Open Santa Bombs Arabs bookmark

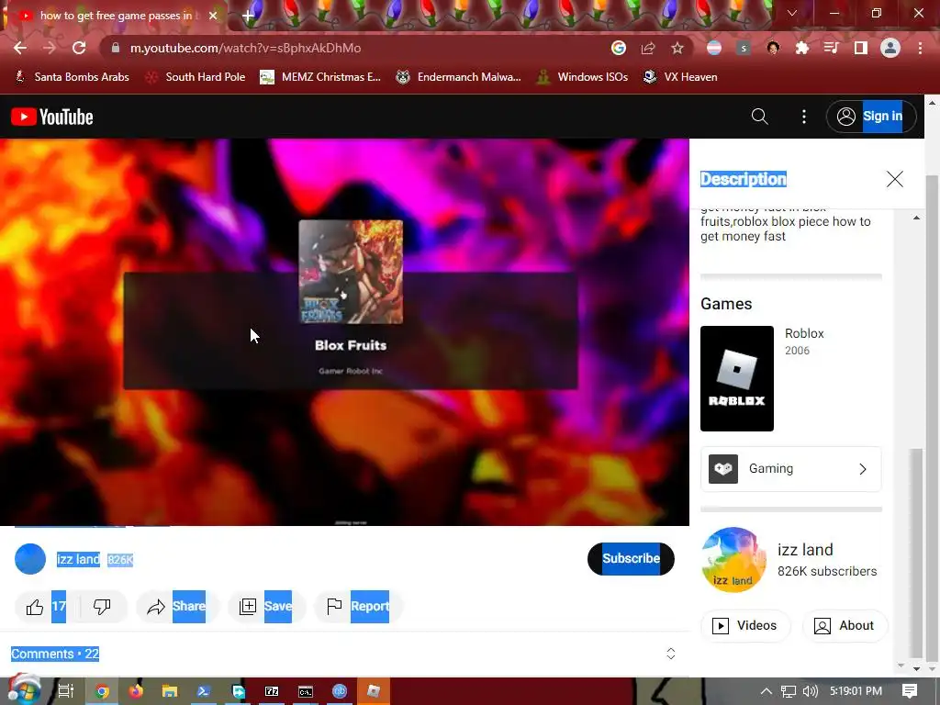coord(72,77)
